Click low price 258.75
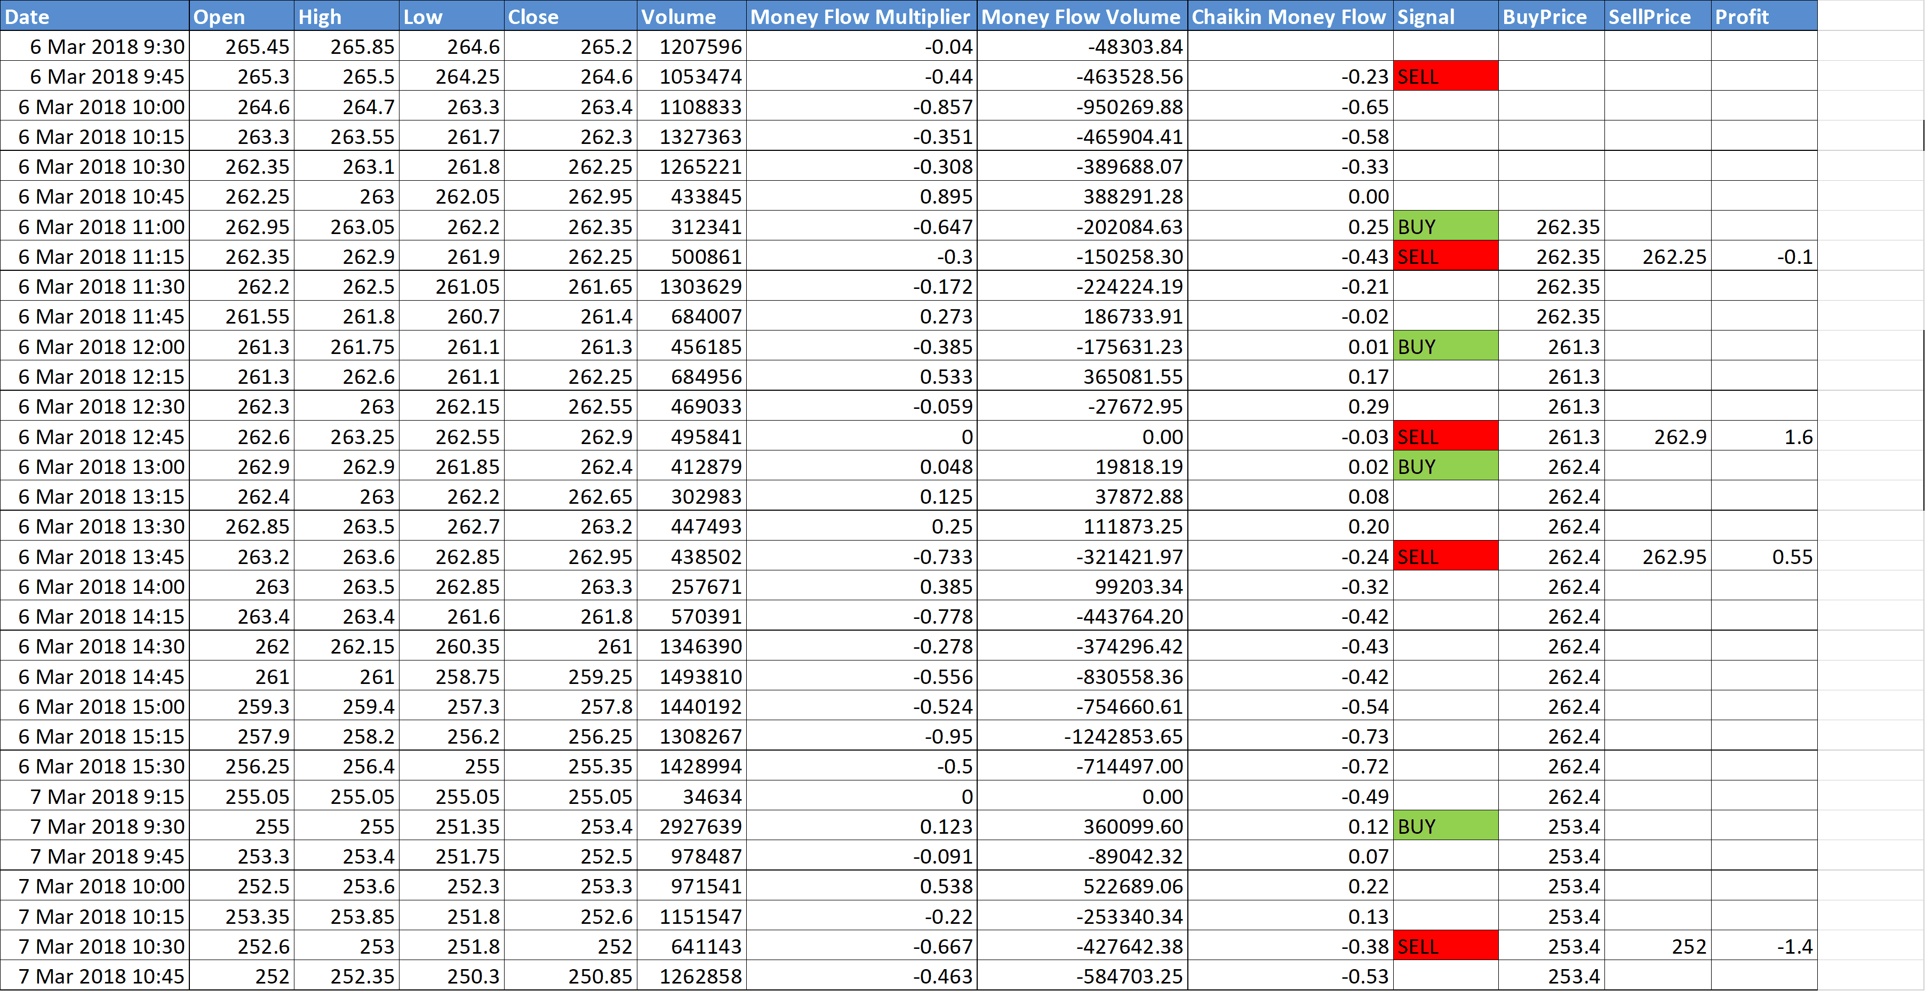The image size is (1925, 991). tap(451, 676)
